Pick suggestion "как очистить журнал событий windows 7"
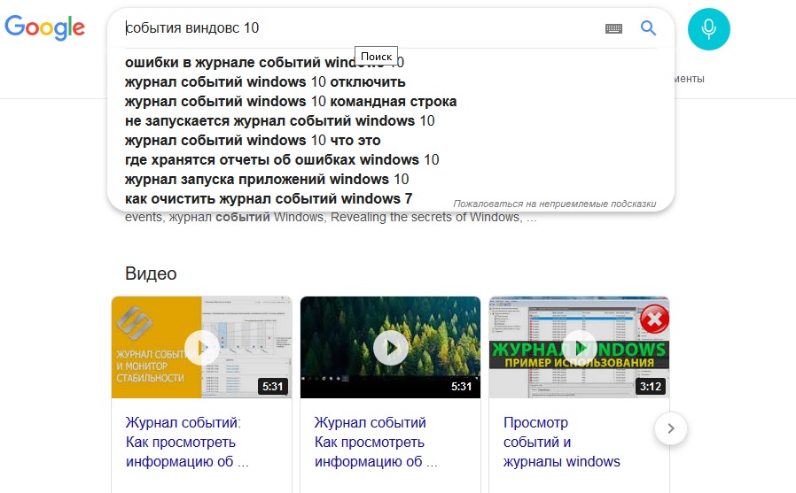Screen dimensions: 796x493 point(269,198)
